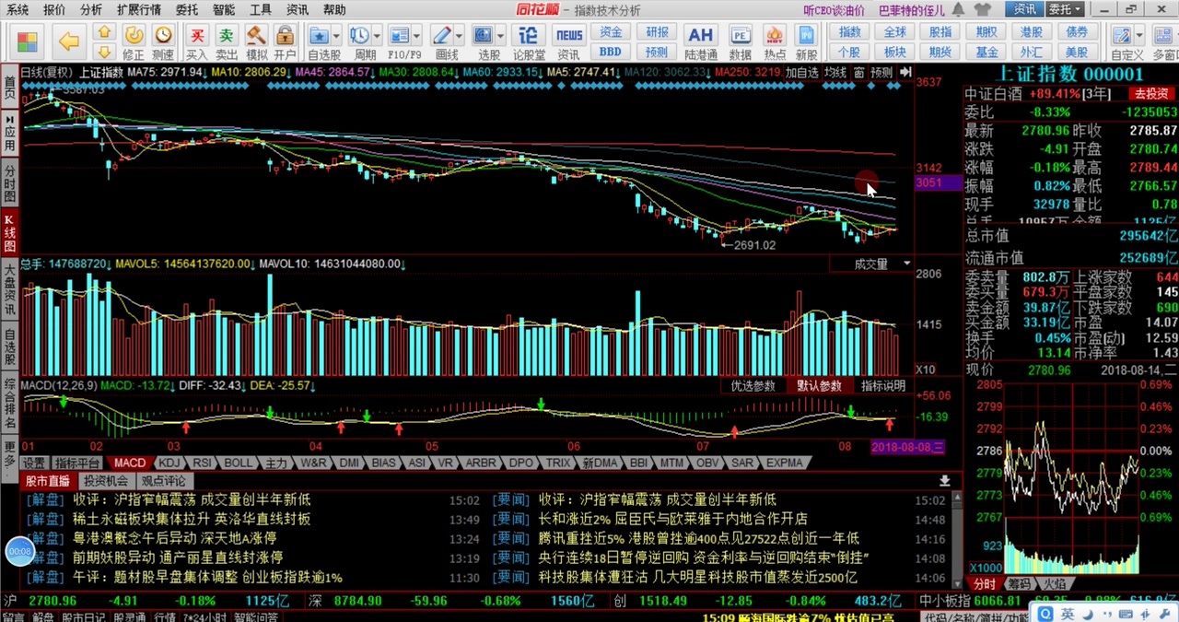The image size is (1179, 622).
Task: Switch to the BOLL indicator tab
Action: [238, 463]
